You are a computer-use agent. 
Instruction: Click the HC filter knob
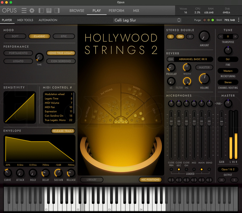[x=187, y=81]
